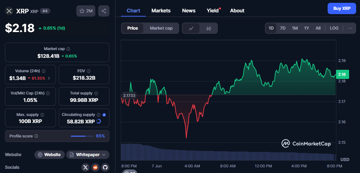Add XRP to watchlist star button

coord(86,11)
